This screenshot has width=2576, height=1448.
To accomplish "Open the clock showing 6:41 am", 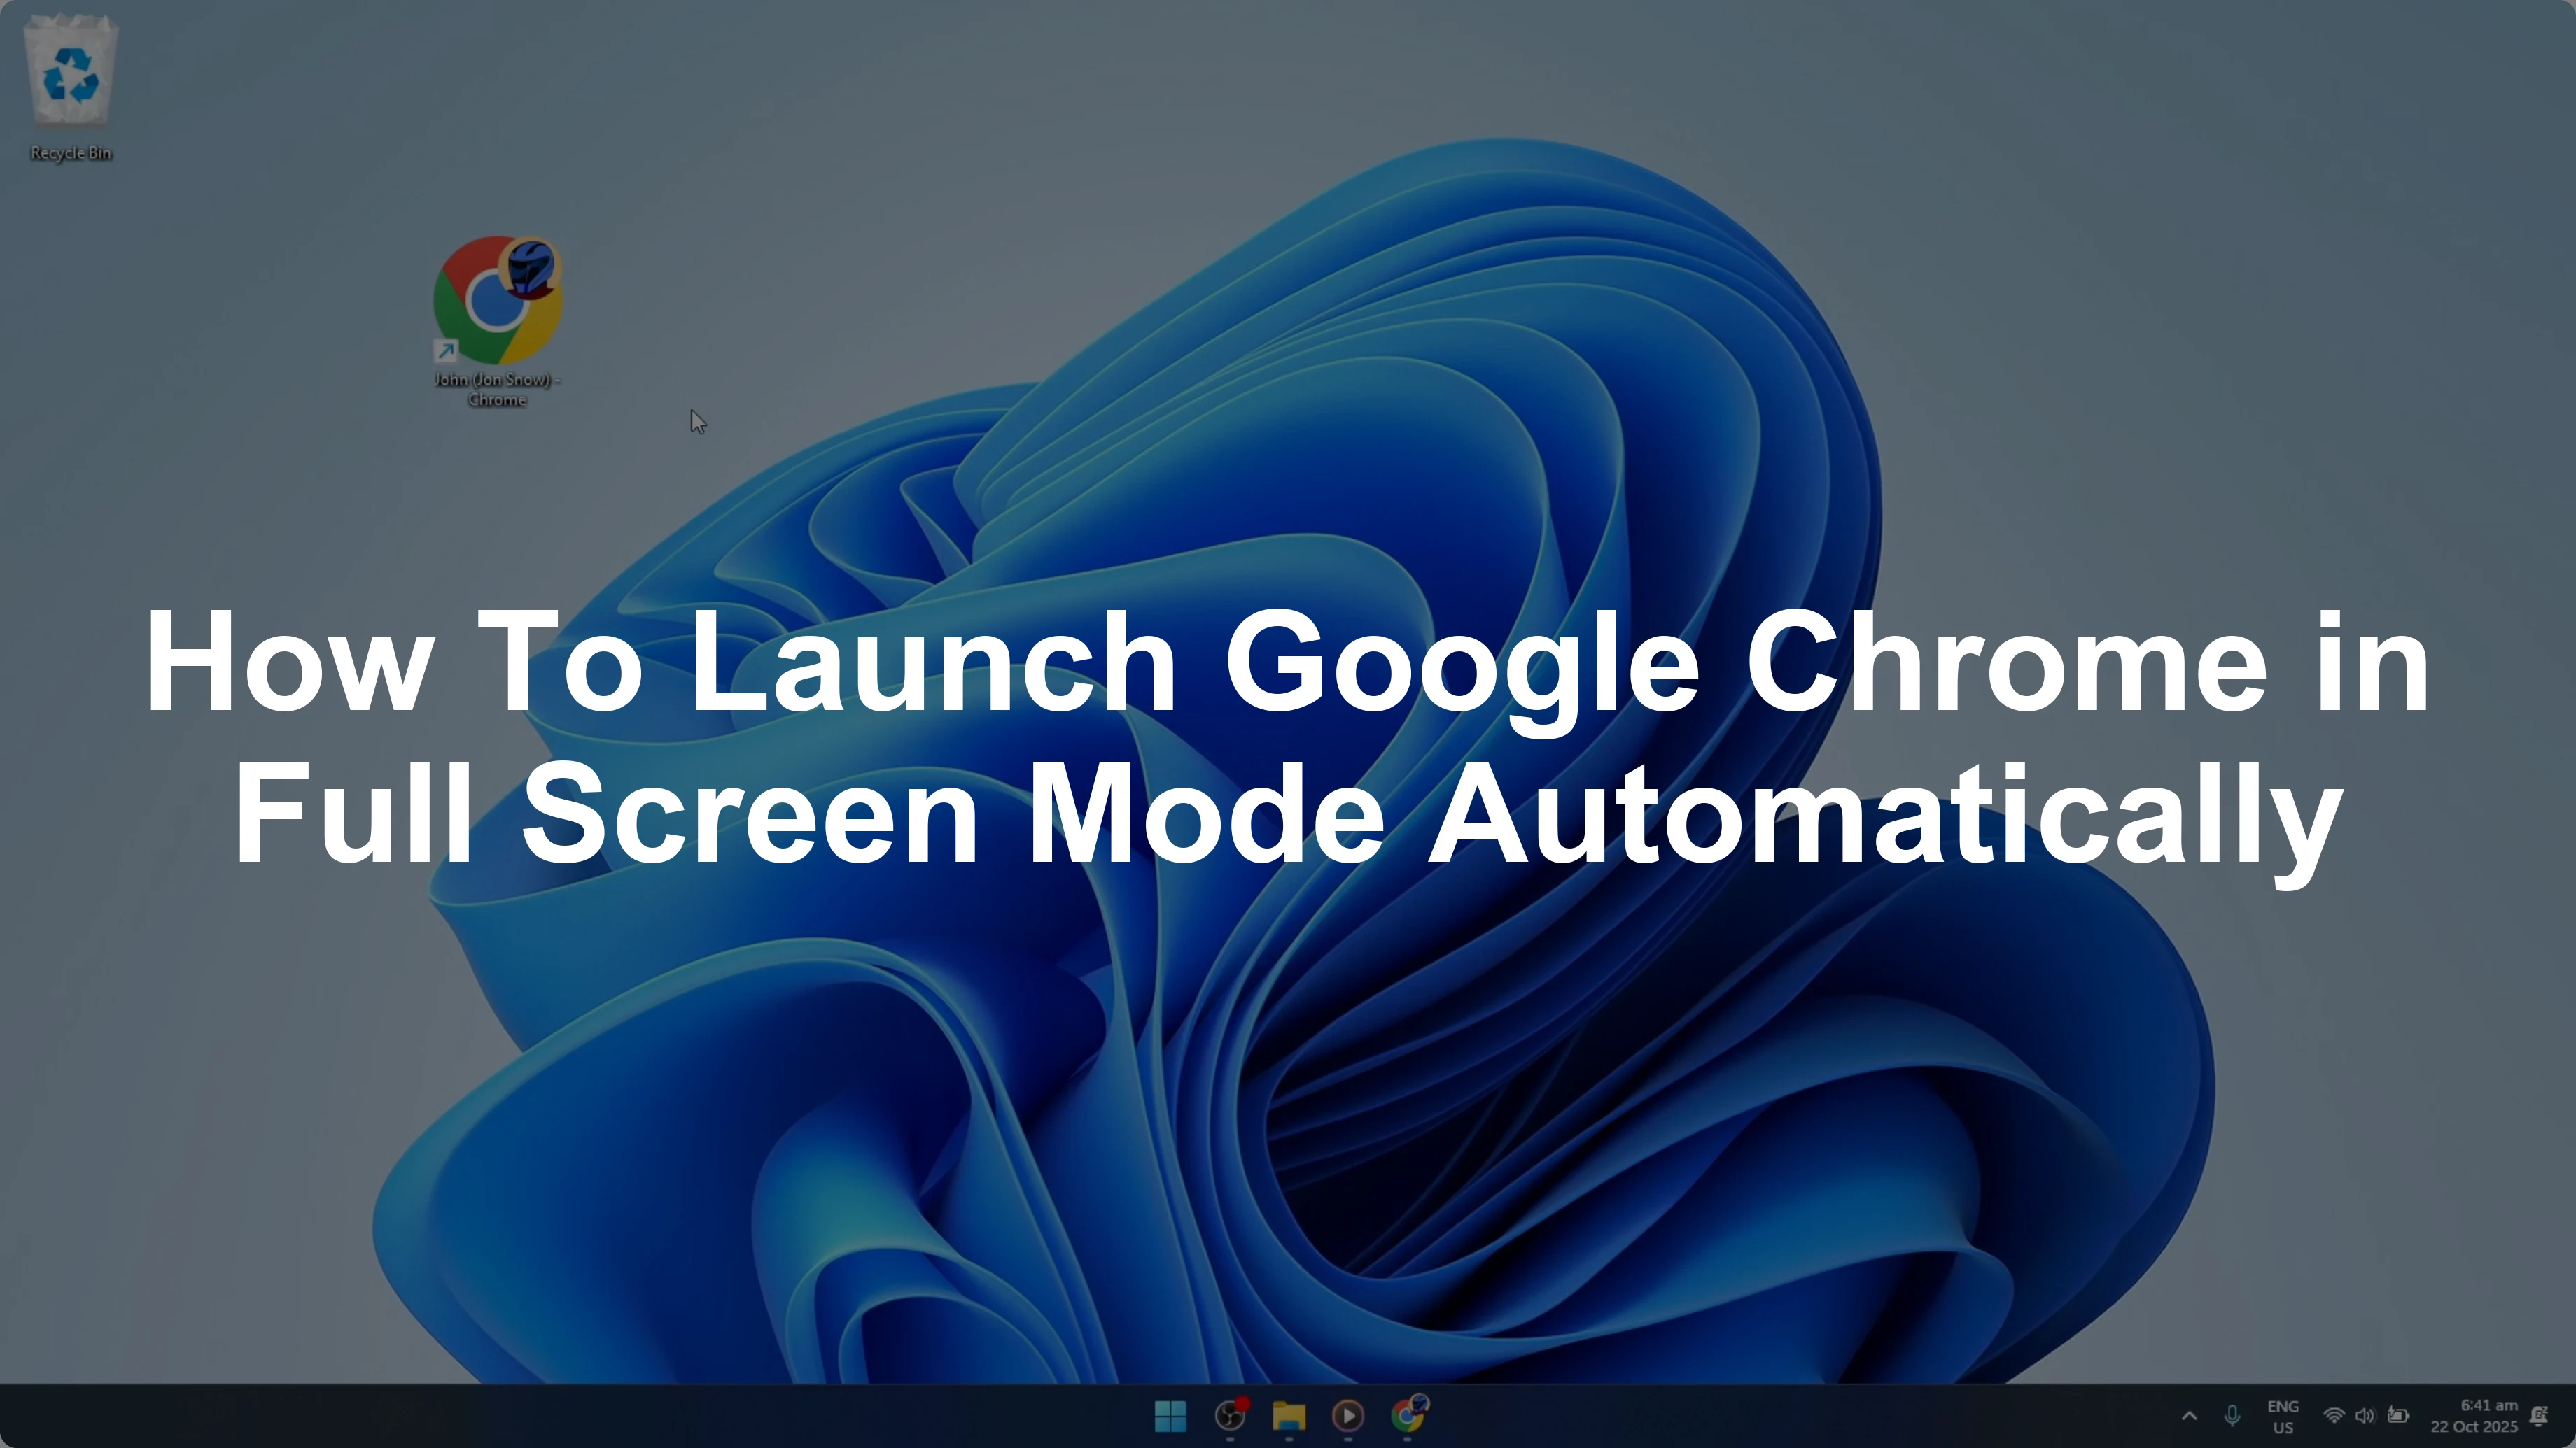I will click(x=2474, y=1416).
